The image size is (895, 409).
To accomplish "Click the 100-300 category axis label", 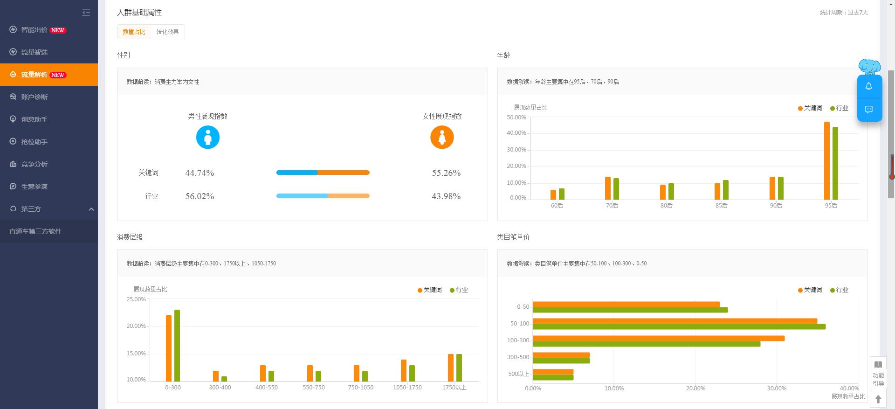I will [518, 340].
